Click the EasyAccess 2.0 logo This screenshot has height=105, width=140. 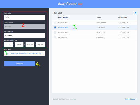point(70,4)
